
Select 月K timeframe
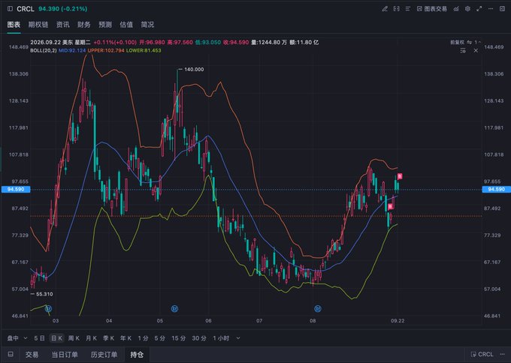pos(91,338)
